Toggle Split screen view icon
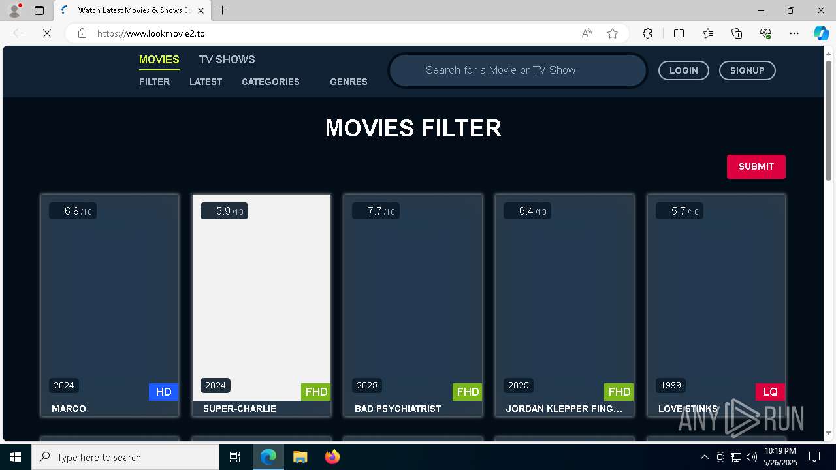 click(x=679, y=33)
